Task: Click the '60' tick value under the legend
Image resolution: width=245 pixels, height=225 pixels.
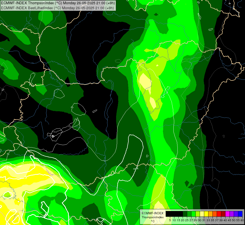Action: pos(242,220)
